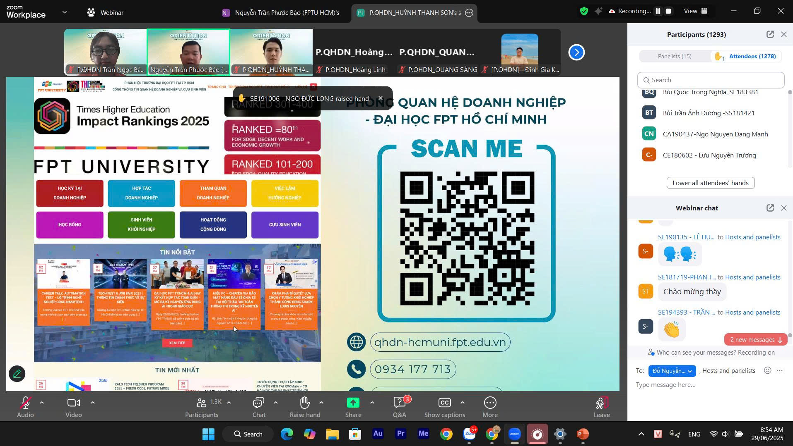793x446 pixels.
Task: Pop out the Webinar chat panel
Action: click(770, 208)
